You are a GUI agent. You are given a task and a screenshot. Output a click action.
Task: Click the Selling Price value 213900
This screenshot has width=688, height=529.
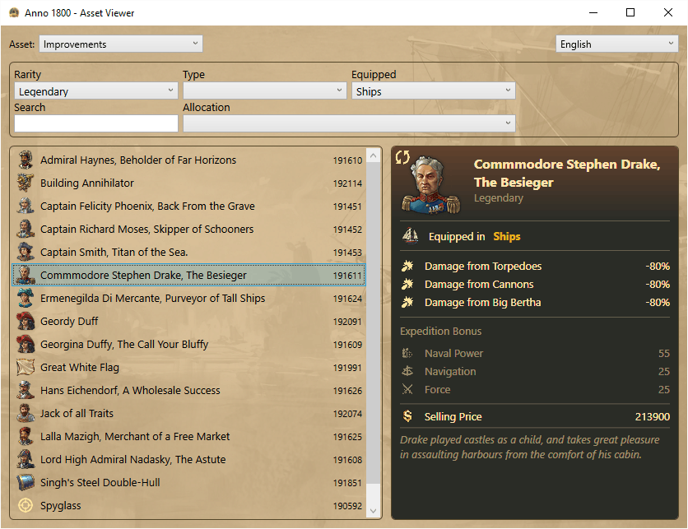coord(652,416)
